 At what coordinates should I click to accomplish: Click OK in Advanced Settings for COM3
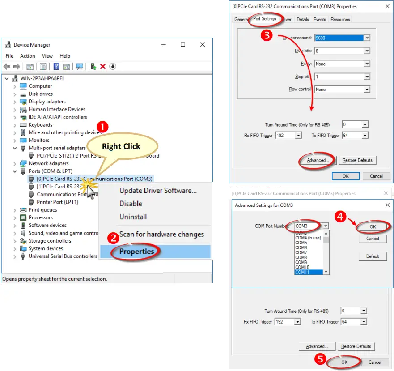(373, 226)
